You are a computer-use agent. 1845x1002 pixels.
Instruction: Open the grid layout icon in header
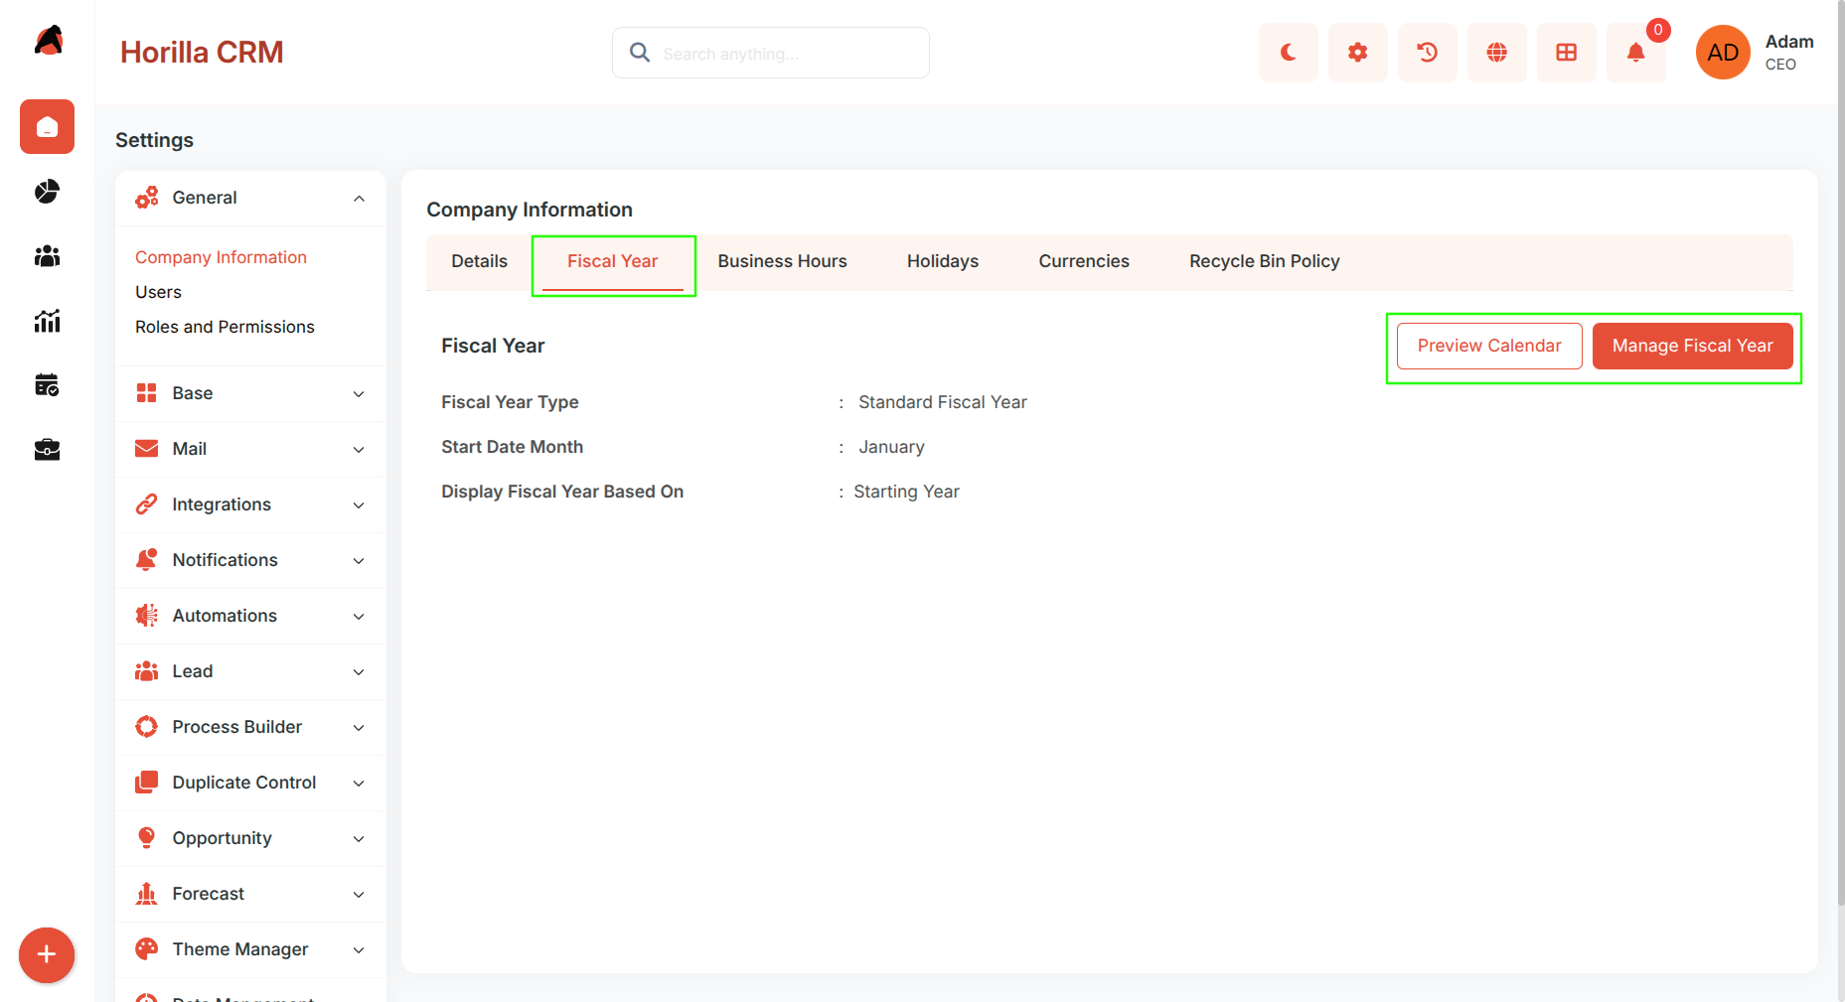1567,53
